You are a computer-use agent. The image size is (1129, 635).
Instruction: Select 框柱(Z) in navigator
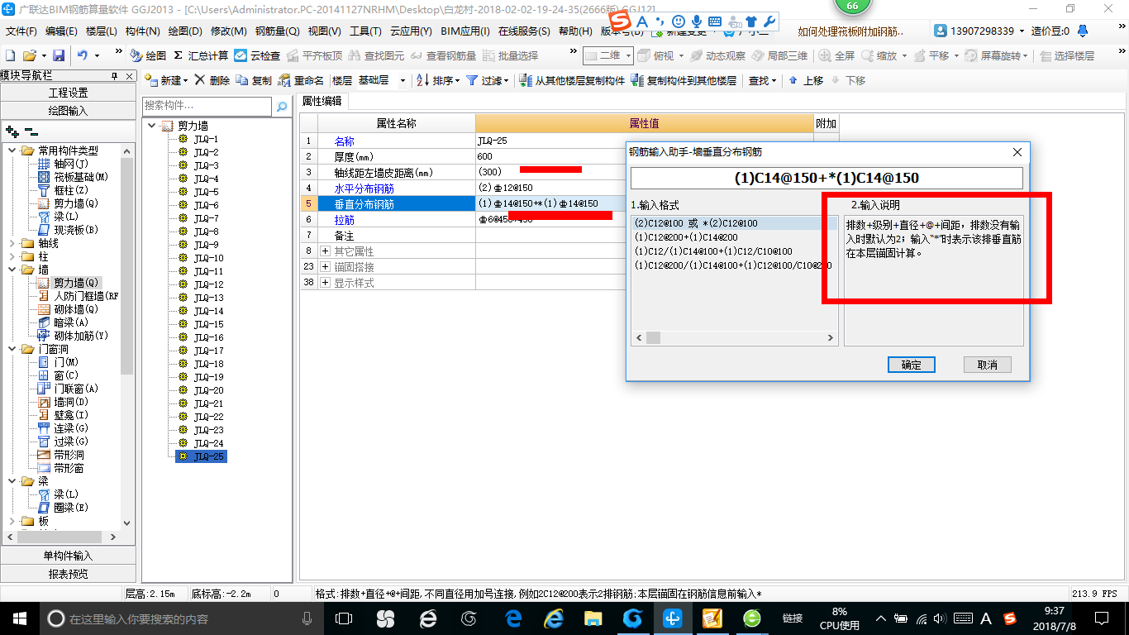tap(71, 190)
